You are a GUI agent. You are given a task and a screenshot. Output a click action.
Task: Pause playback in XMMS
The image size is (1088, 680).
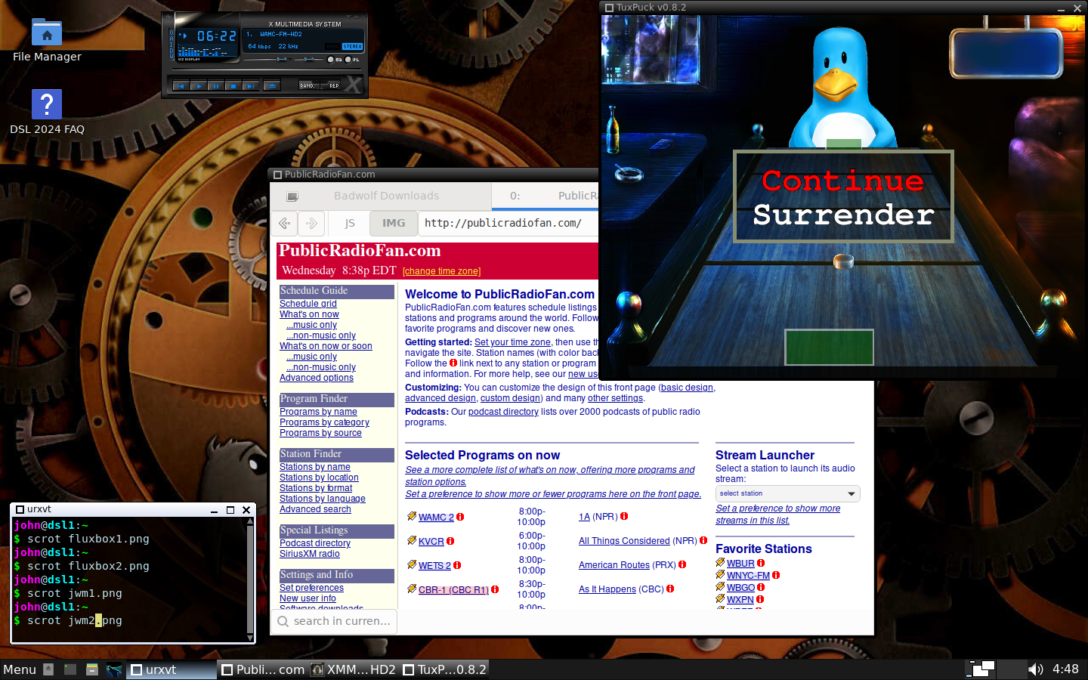point(216,86)
